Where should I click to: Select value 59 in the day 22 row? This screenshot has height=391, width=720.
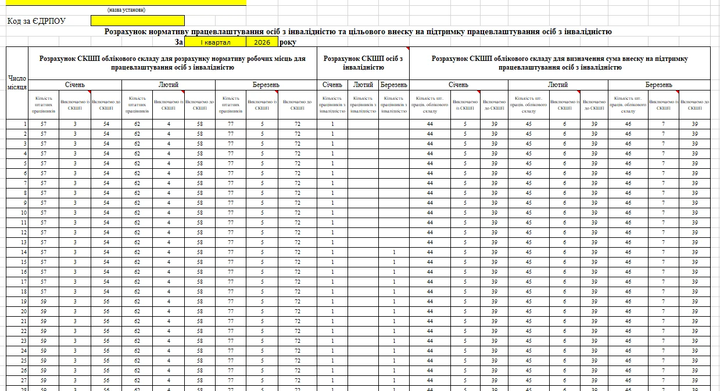(44, 331)
